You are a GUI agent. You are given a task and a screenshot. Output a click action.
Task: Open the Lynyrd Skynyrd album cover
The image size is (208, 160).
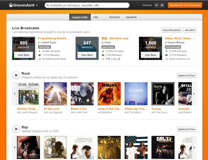[x=28, y=94]
